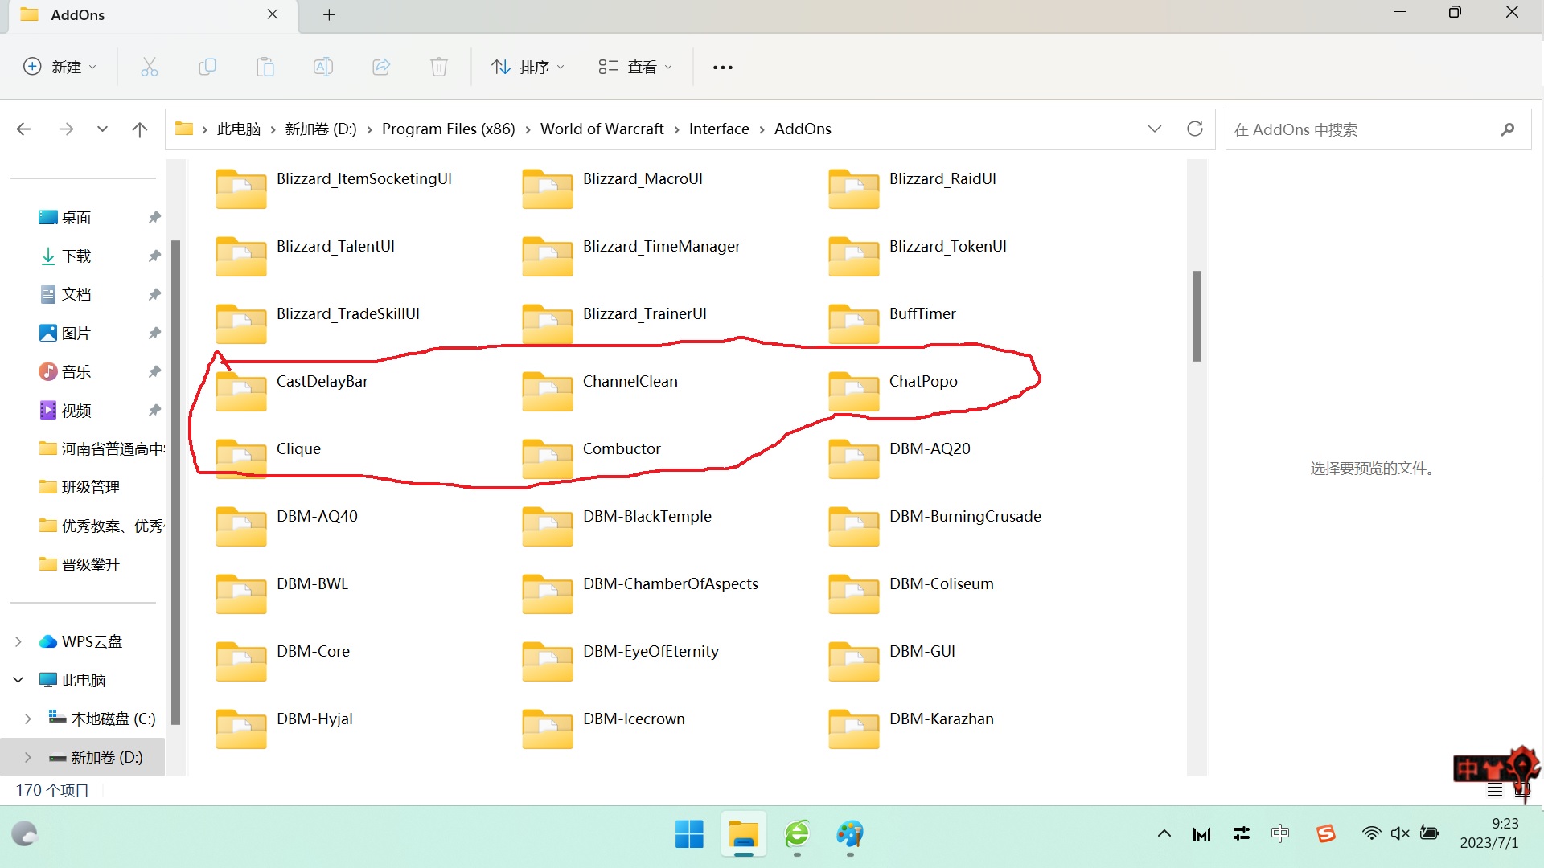This screenshot has width=1544, height=868.
Task: Click the Share icon in toolbar
Action: (381, 67)
